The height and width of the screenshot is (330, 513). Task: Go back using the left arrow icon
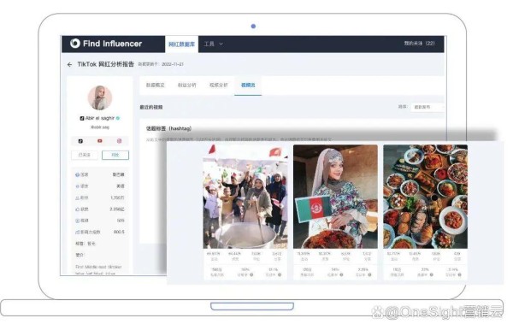point(69,64)
